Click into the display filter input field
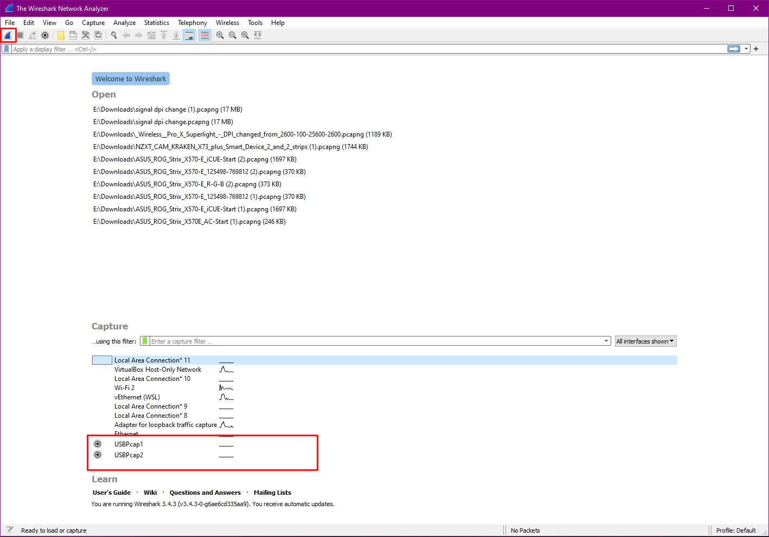 coord(369,49)
